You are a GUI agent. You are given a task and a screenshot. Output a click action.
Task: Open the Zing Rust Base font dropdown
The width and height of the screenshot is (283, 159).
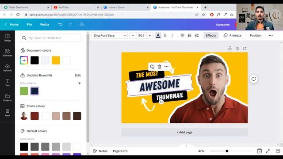point(110,35)
